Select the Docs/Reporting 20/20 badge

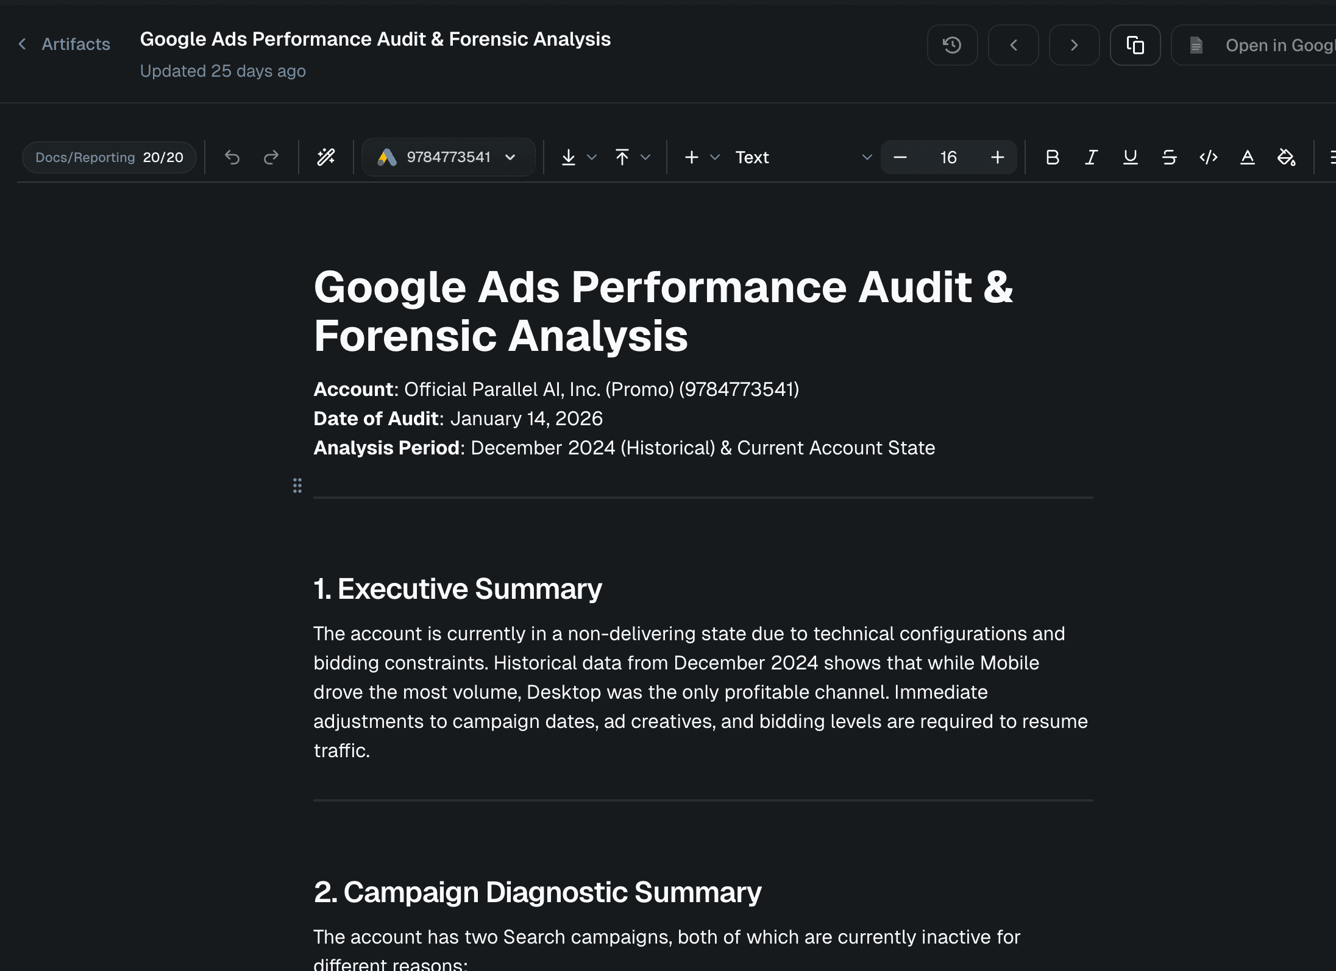(109, 157)
